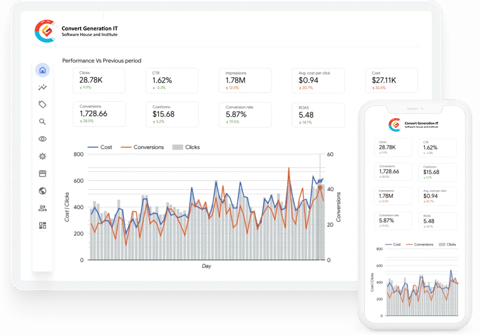The height and width of the screenshot is (335, 480).
Task: Open the people audience icon
Action: (x=42, y=208)
